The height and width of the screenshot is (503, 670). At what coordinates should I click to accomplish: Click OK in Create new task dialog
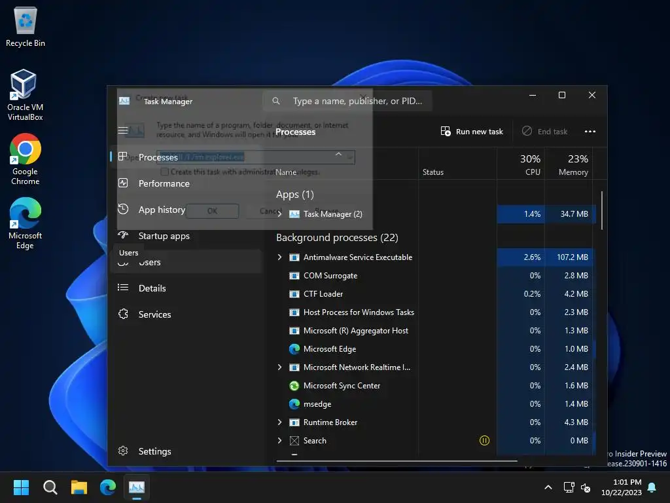[x=213, y=211]
